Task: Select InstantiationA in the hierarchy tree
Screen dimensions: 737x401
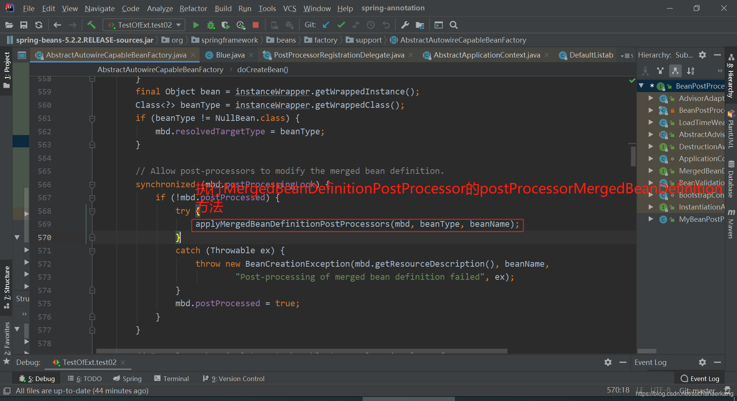Action: point(701,207)
